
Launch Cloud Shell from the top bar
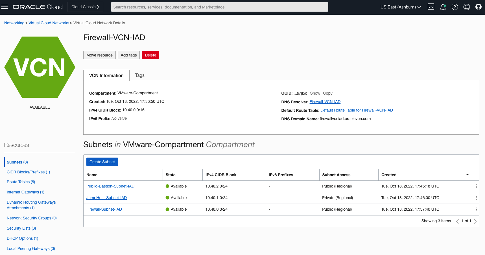coord(431,7)
